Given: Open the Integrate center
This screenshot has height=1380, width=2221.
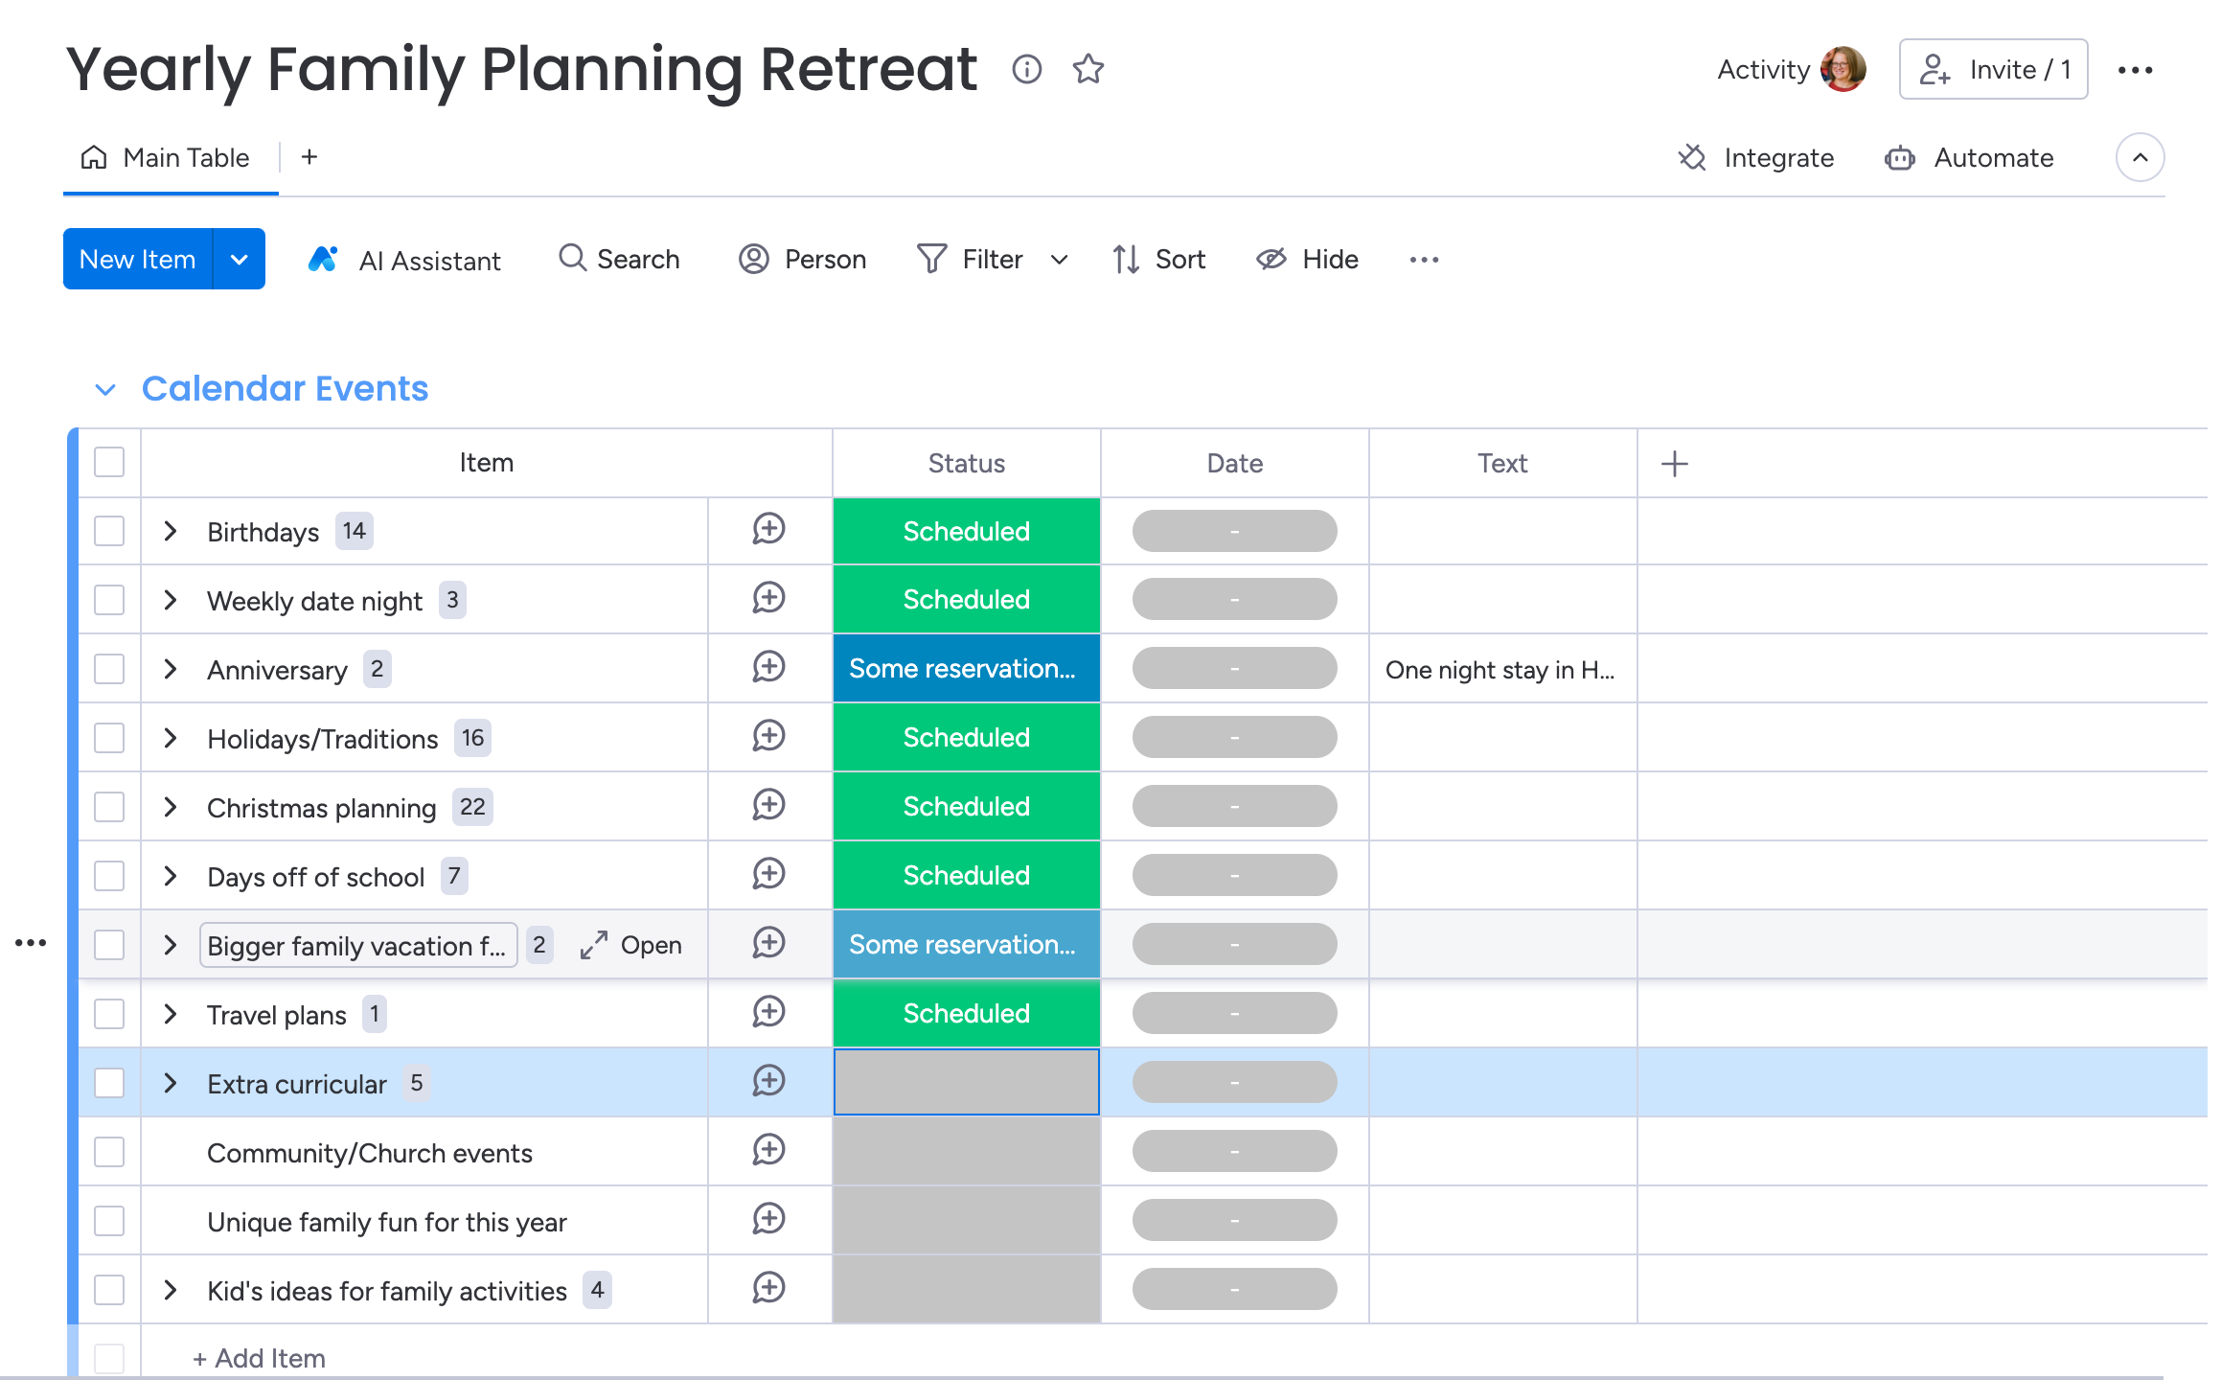Looking at the screenshot, I should (1756, 158).
